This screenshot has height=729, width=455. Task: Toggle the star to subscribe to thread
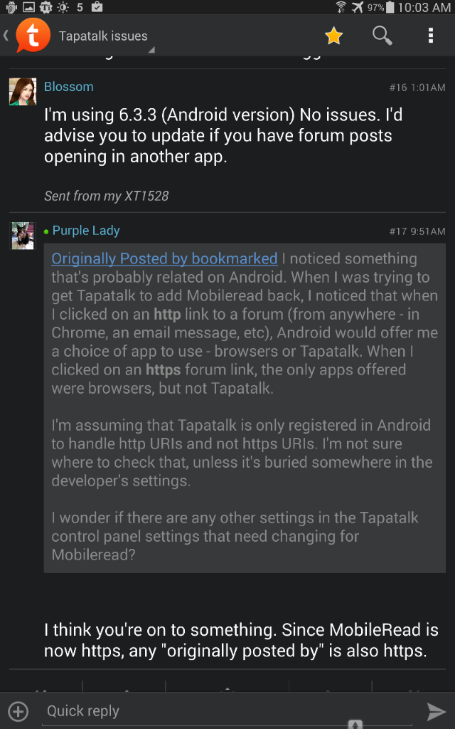(x=333, y=36)
